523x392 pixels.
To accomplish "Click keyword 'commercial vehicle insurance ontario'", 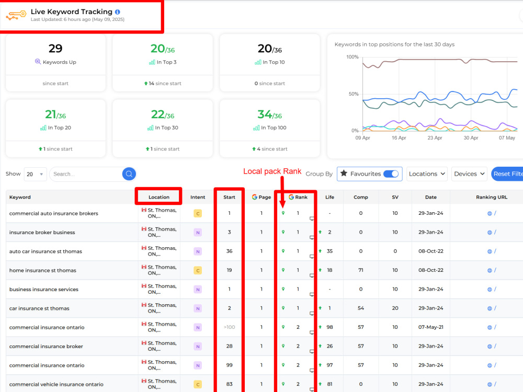I will coord(56,384).
